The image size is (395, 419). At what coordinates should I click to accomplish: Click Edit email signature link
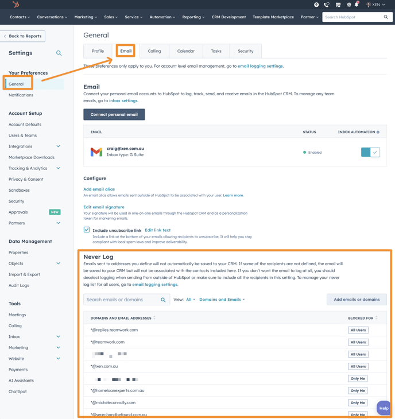pos(104,207)
